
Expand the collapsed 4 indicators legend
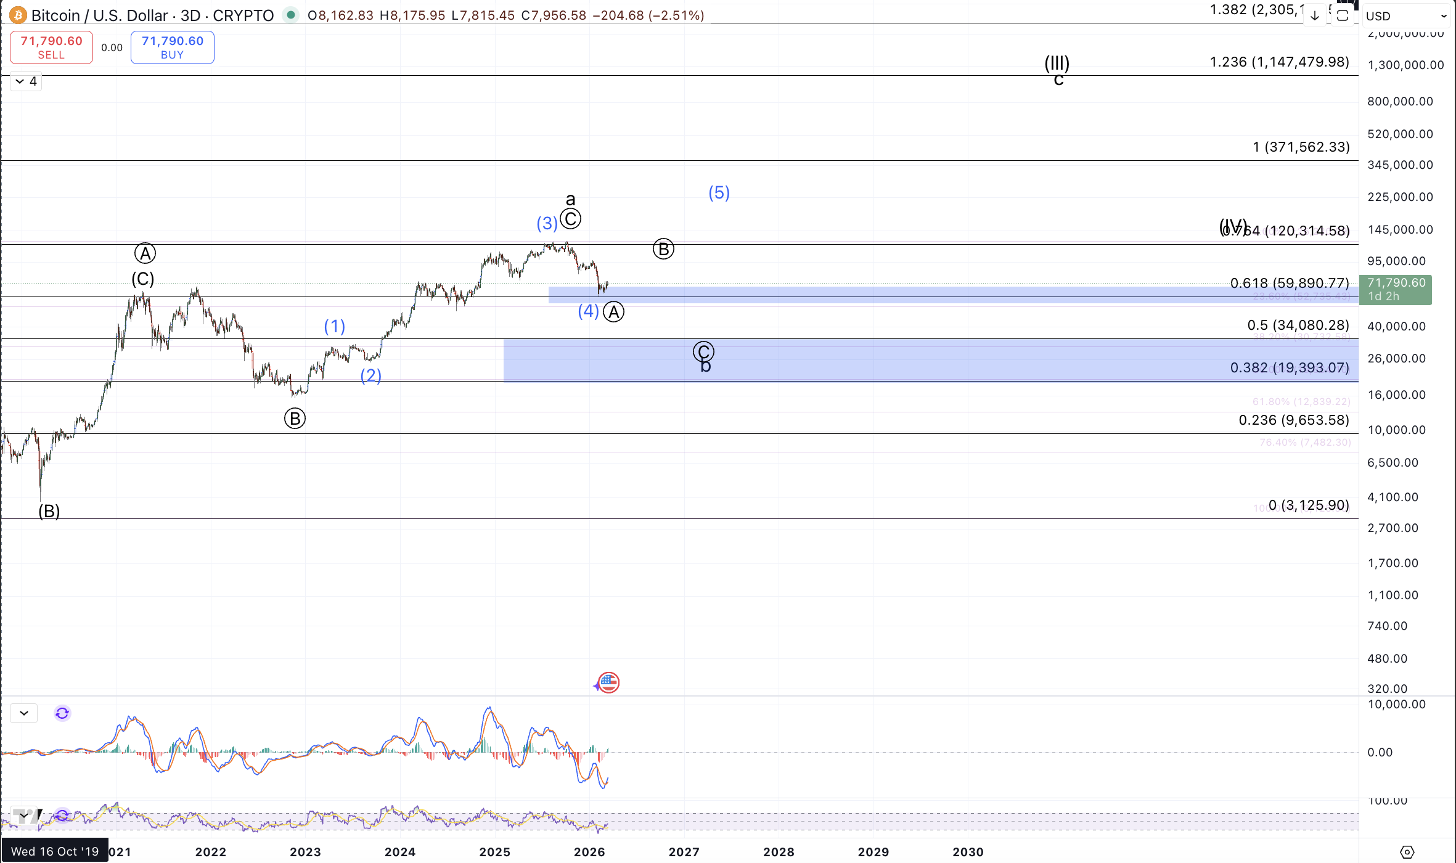26,81
